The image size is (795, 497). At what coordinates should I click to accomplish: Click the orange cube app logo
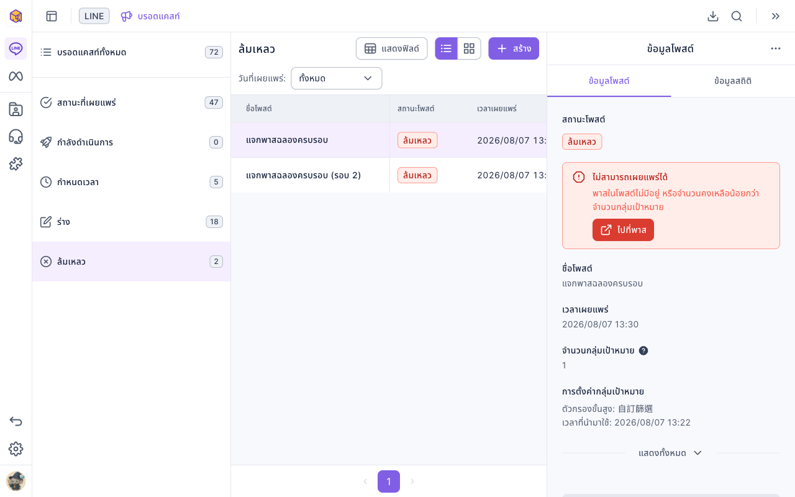point(16,16)
